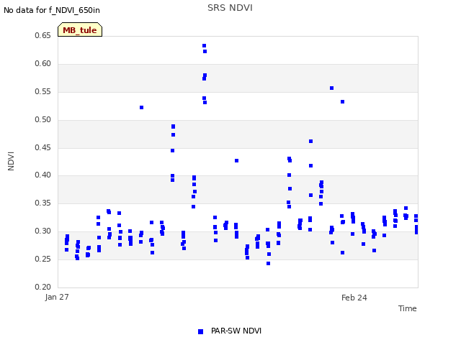This screenshot has height=345, width=461.
Task: Select the SRS NDVI chart title
Action: point(230,8)
